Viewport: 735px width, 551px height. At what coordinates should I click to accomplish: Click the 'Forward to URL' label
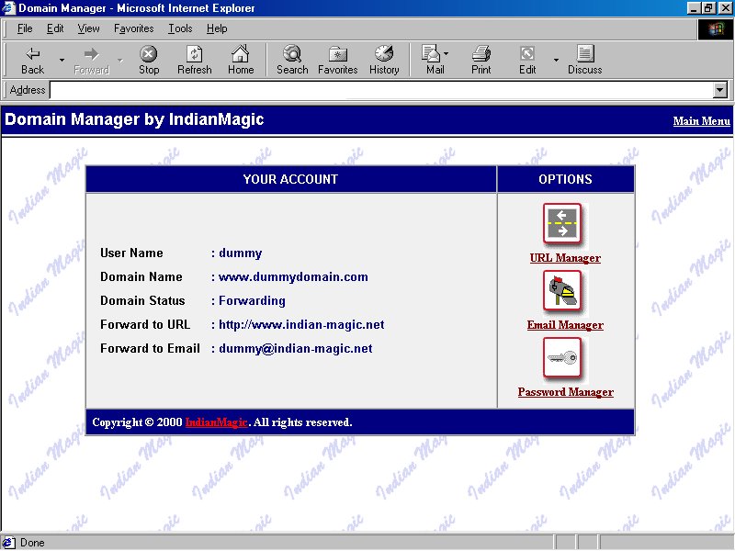pyautogui.click(x=145, y=325)
